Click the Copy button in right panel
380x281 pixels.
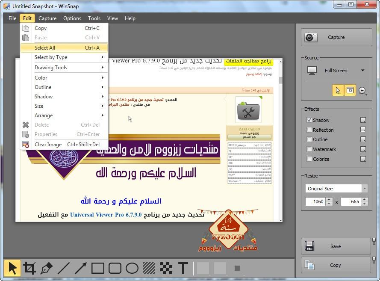pyautogui.click(x=336, y=265)
